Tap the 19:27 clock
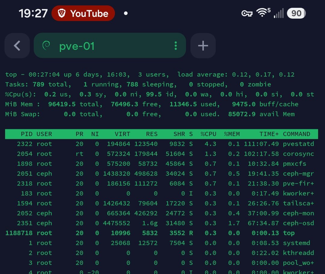This screenshot has width=325, height=274. 33,14
